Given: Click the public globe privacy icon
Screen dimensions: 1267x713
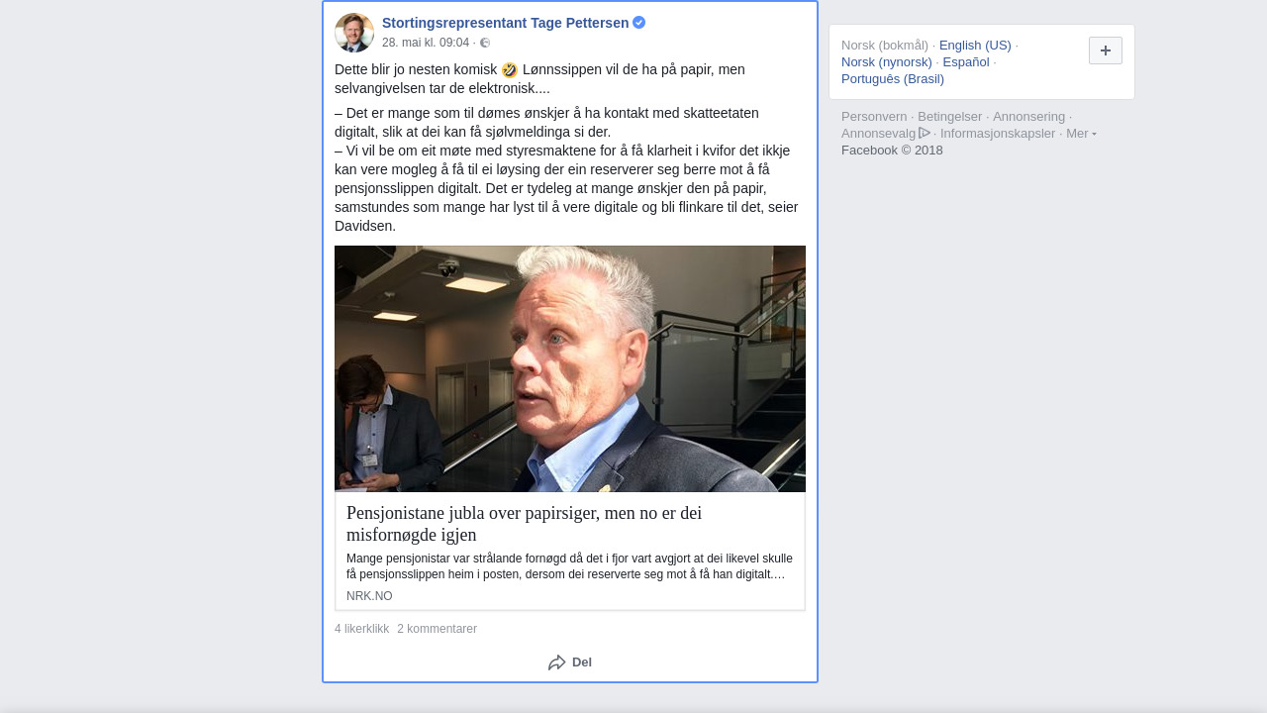Looking at the screenshot, I should pos(485,43).
